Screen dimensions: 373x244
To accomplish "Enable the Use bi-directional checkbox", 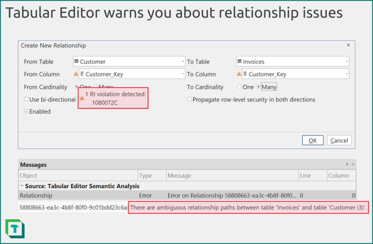I will pyautogui.click(x=26, y=99).
